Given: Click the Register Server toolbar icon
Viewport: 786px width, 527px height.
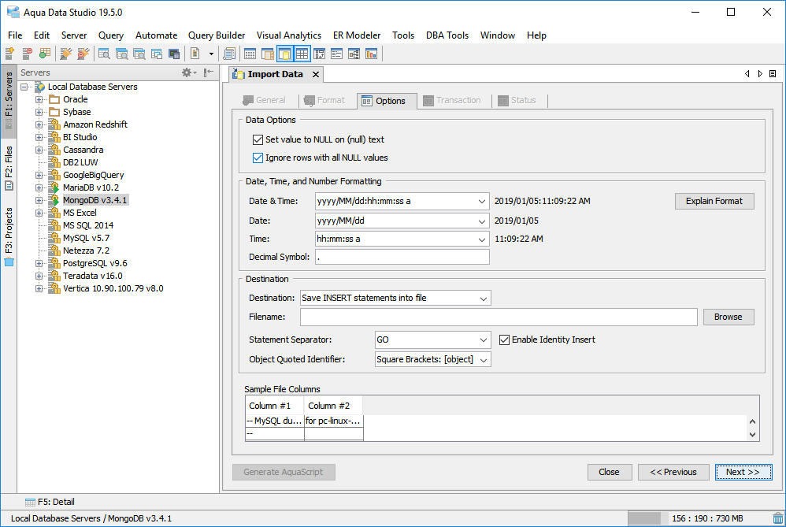Looking at the screenshot, I should click(9, 54).
